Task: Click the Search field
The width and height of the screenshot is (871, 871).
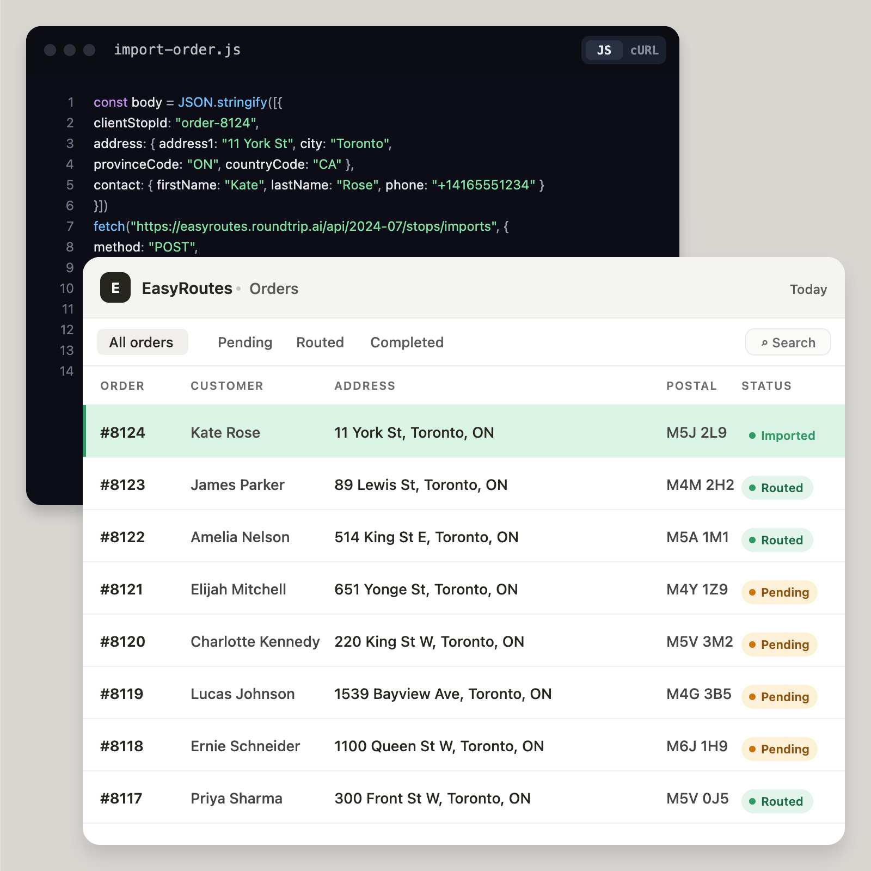Action: (788, 342)
